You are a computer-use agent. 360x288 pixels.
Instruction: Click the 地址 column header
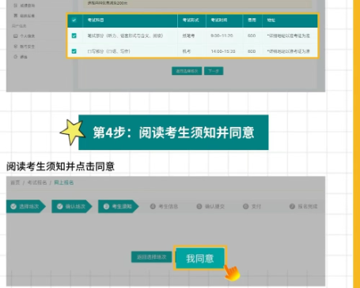[271, 20]
